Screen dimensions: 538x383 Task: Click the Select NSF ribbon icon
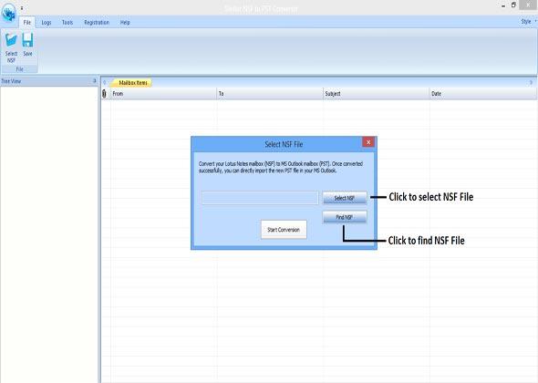point(11,47)
